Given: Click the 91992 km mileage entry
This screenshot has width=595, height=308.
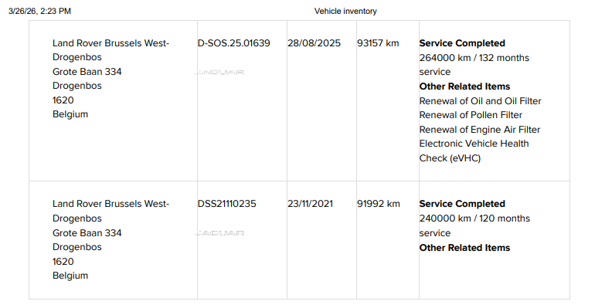Looking at the screenshot, I should [379, 204].
